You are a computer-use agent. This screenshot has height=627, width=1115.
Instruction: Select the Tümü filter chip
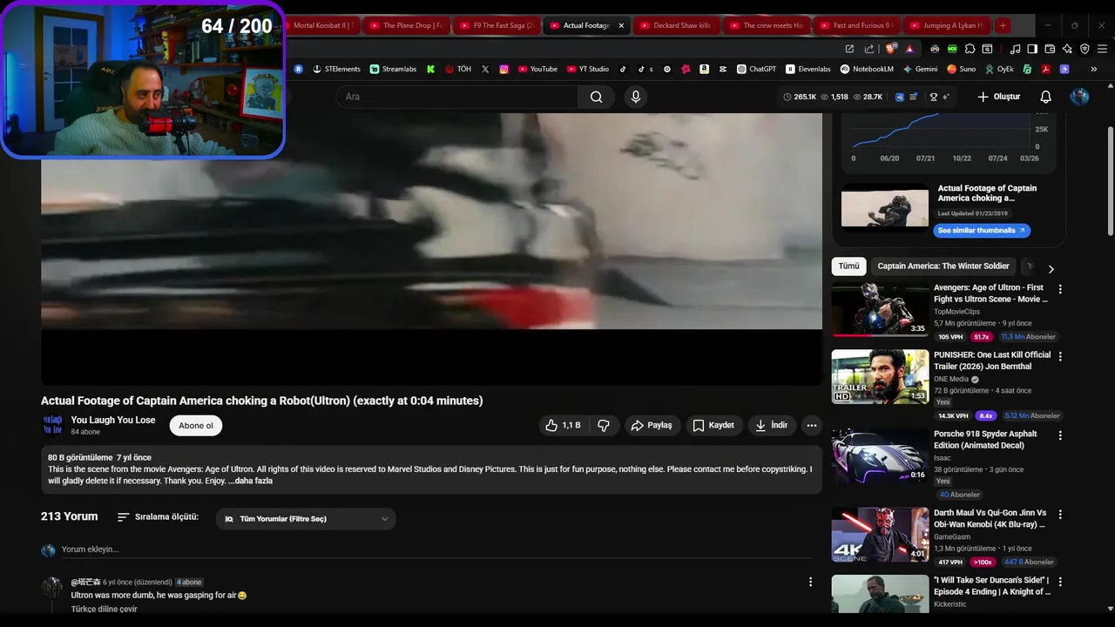(848, 266)
